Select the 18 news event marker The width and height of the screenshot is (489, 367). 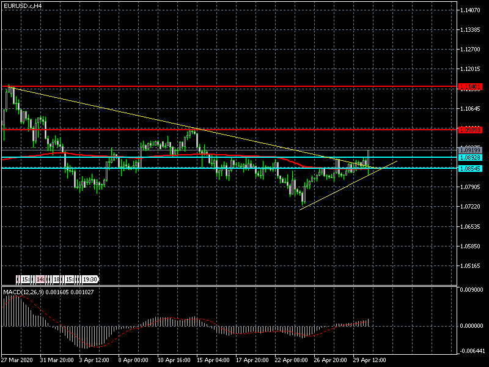tap(56, 280)
